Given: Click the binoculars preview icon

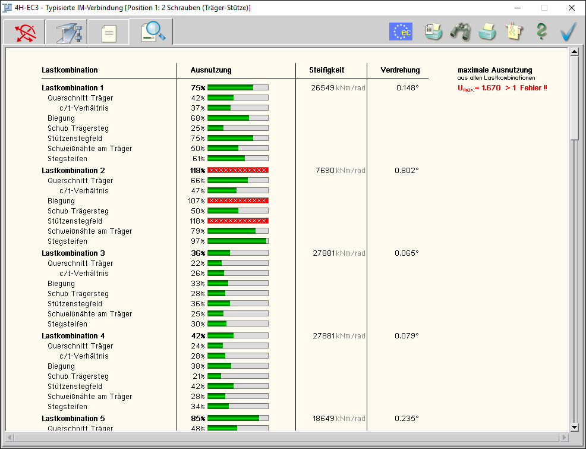Looking at the screenshot, I should tap(460, 32).
